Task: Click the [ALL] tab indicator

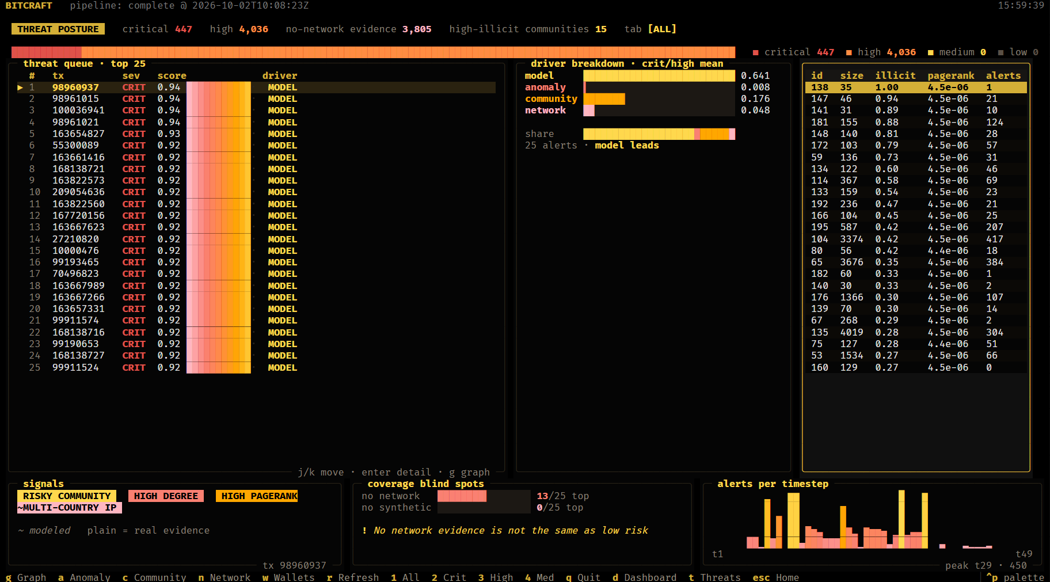Action: [662, 29]
